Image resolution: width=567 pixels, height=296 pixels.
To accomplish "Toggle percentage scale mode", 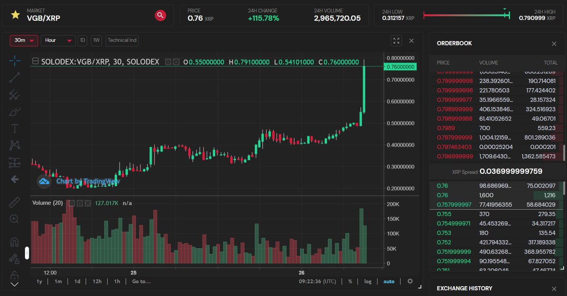I will (x=350, y=281).
